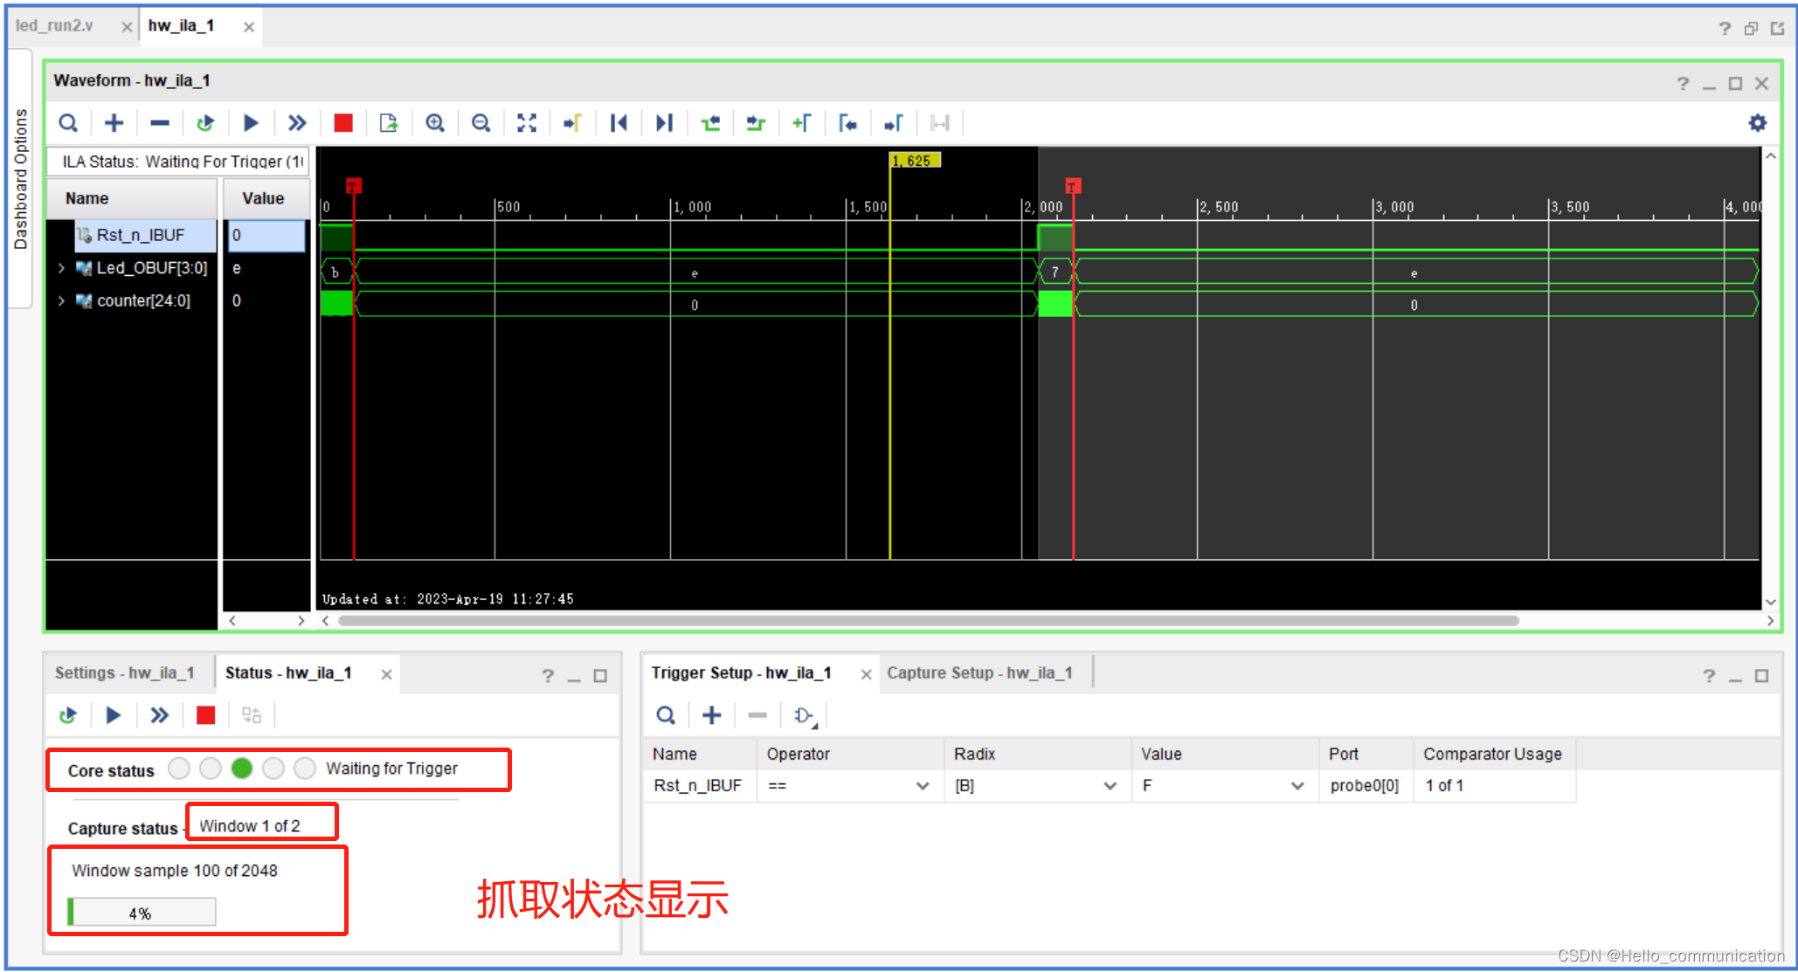Image resolution: width=1798 pixels, height=972 pixels.
Task: Stop the trigger with the red square icon
Action: point(342,122)
